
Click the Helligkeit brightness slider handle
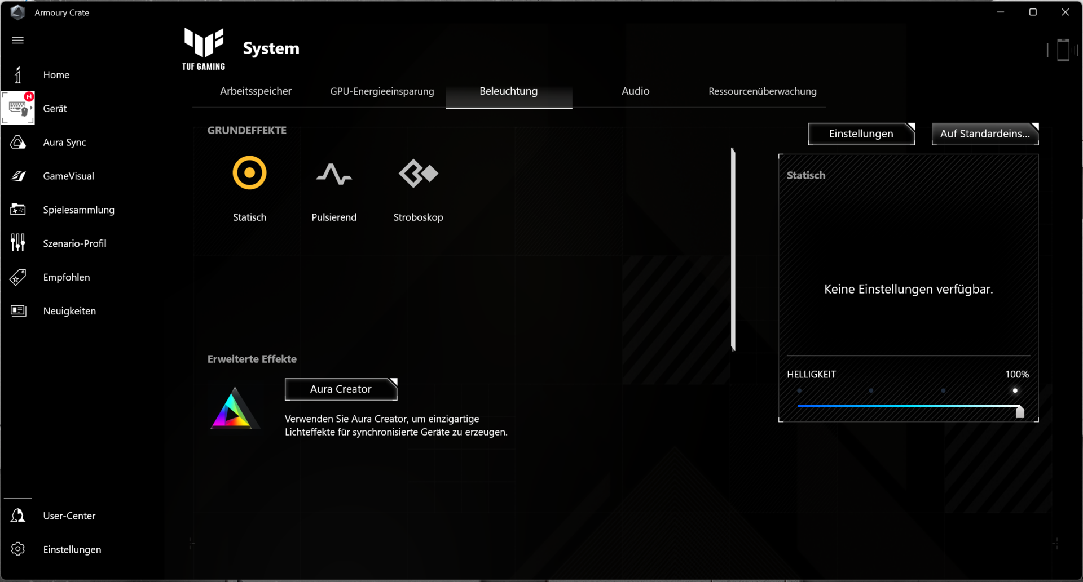pos(1020,412)
